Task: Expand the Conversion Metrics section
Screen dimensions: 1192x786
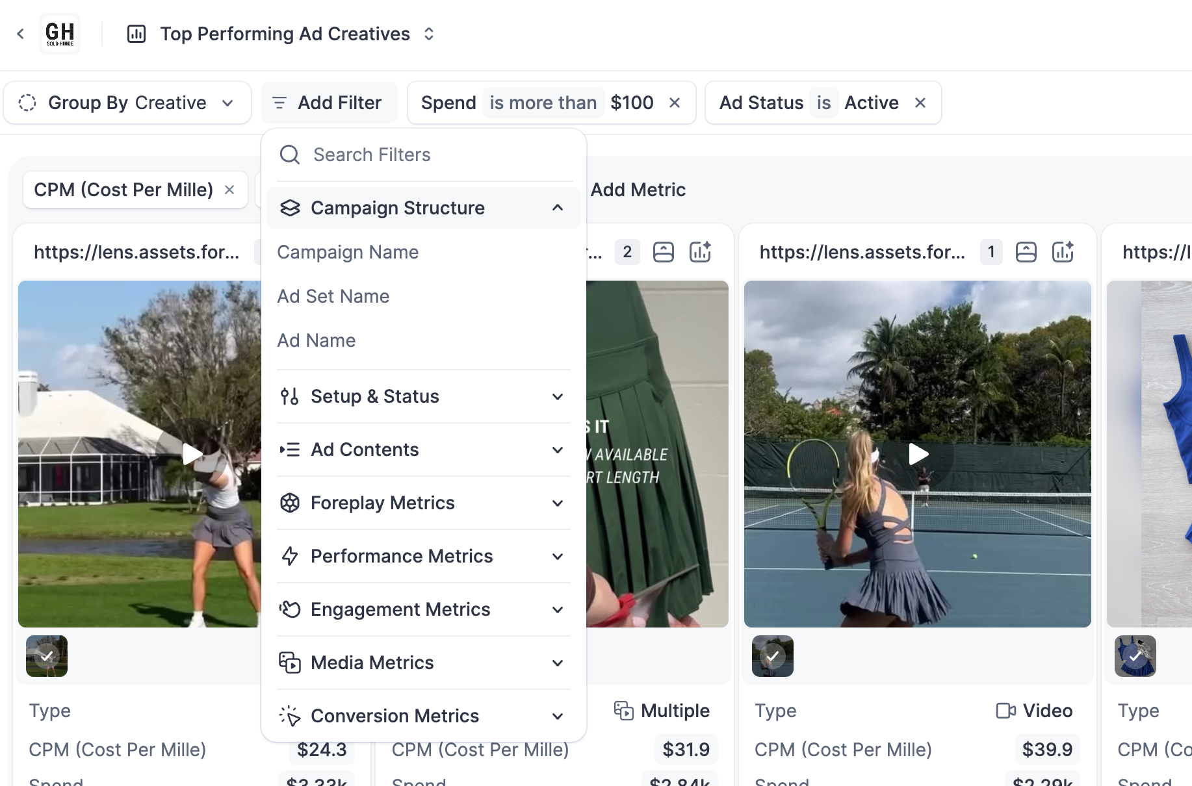Action: point(424,716)
